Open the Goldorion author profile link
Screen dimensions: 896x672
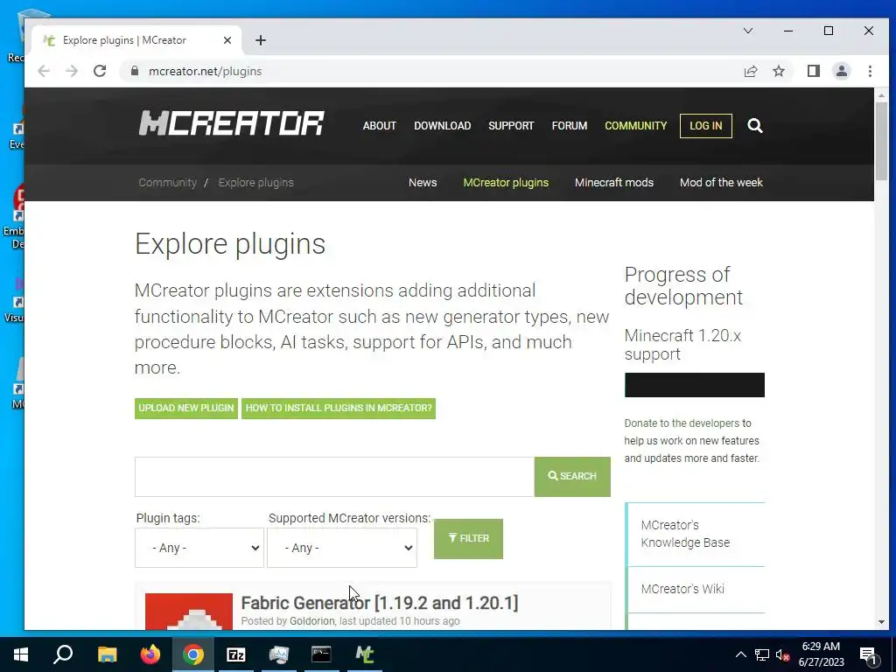click(x=312, y=620)
